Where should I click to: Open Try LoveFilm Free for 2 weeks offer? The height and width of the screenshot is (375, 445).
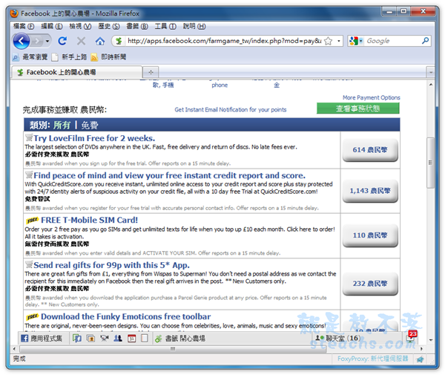tap(94, 138)
